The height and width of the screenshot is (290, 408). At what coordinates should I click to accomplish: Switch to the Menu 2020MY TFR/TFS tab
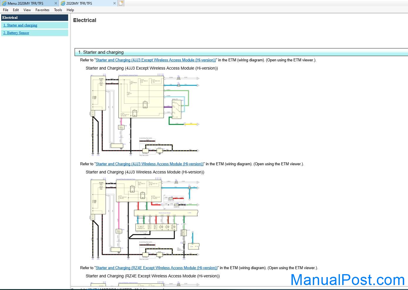tap(29, 3)
